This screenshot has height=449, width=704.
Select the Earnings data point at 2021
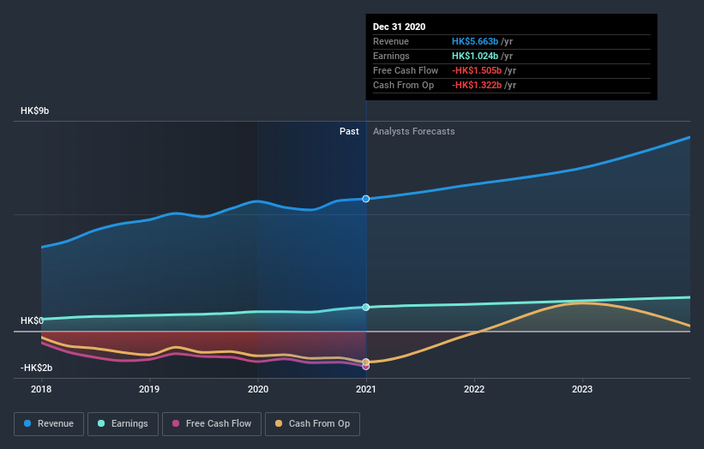point(366,308)
